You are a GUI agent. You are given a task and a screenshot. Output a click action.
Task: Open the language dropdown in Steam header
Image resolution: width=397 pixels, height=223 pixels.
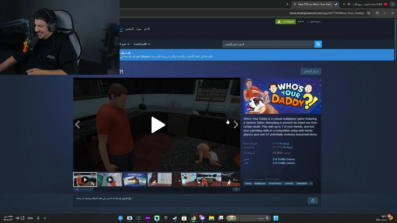coord(301,22)
